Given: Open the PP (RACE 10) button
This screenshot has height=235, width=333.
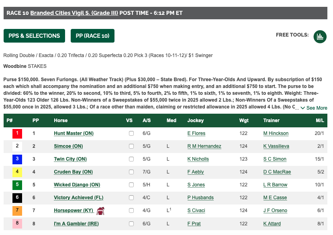Looking at the screenshot, I should [x=93, y=36].
